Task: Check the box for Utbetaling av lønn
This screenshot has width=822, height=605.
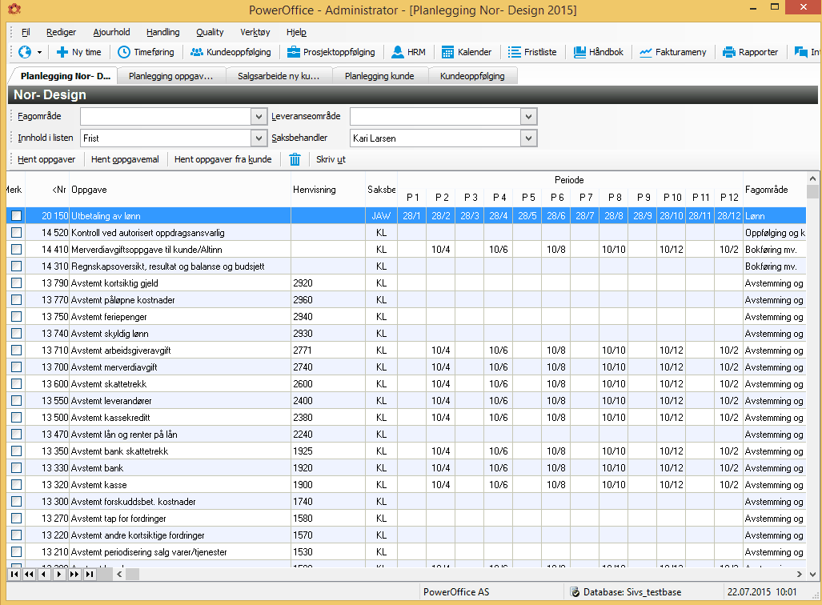Action: click(x=16, y=215)
